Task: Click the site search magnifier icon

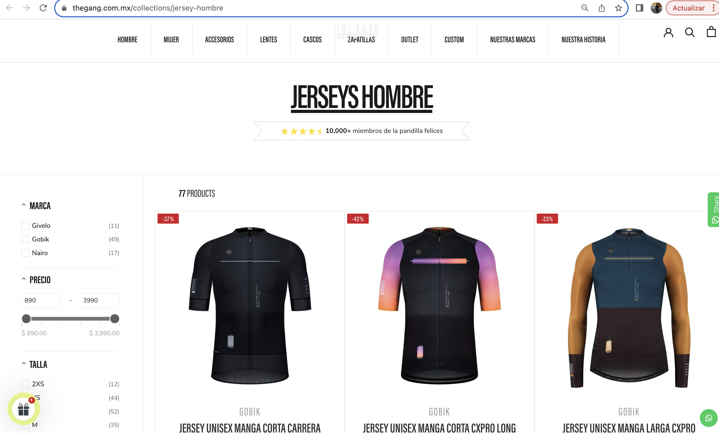Action: [x=690, y=32]
